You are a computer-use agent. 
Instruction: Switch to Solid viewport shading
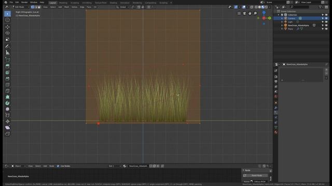pos(259,7)
